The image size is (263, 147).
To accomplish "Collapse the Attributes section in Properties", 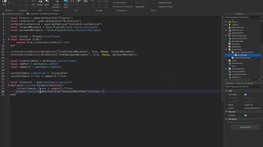I will (x=226, y=119).
